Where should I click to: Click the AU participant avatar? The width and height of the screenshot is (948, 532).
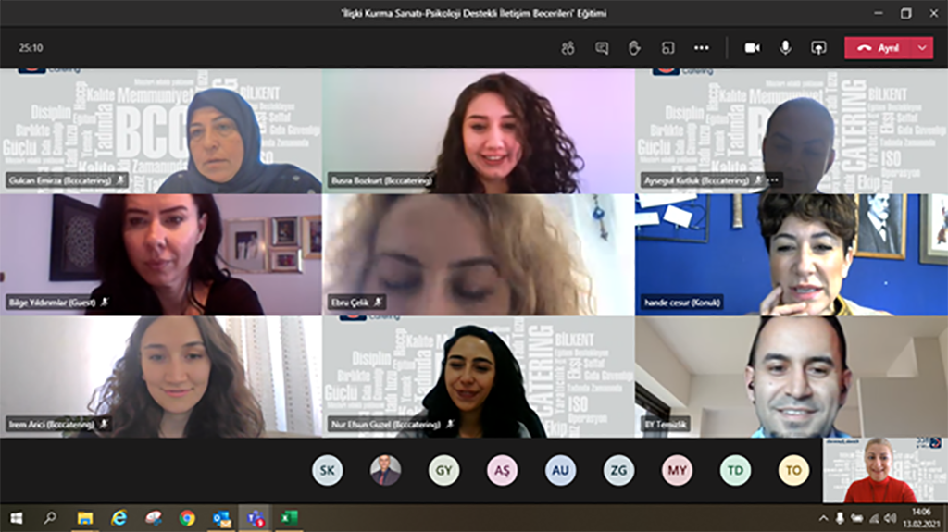[560, 470]
